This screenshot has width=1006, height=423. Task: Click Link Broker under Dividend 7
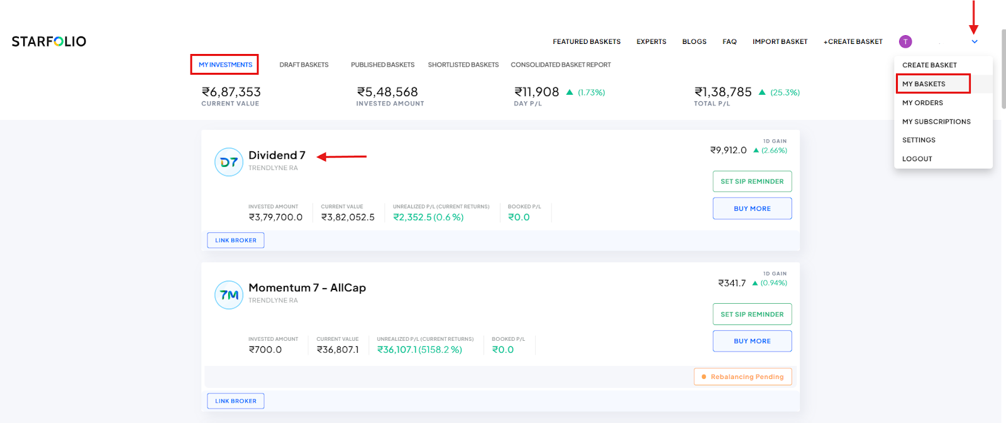[236, 240]
